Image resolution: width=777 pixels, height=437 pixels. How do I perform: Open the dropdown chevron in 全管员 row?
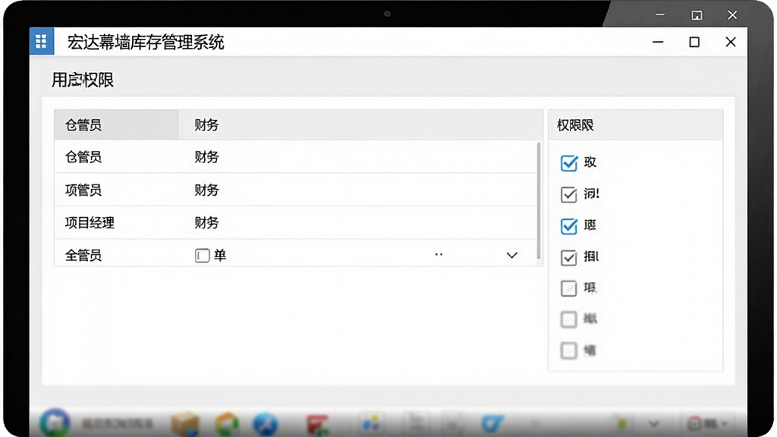[512, 255]
